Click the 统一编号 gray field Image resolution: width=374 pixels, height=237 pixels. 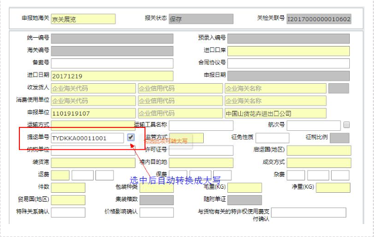112,39
